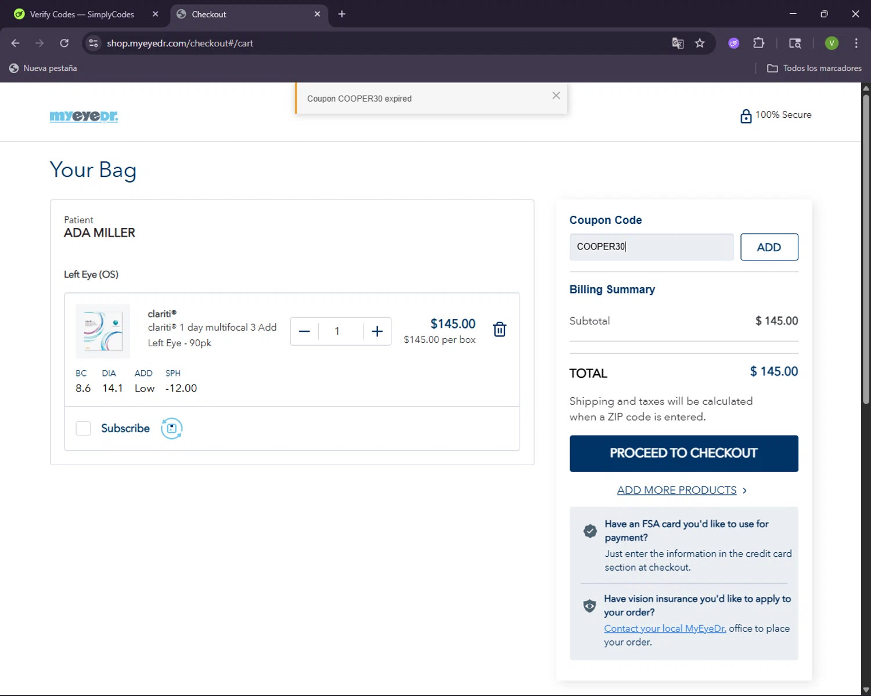871x696 pixels.
Task: Click the subscription refresh icon beside Subscribe
Action: (x=171, y=429)
